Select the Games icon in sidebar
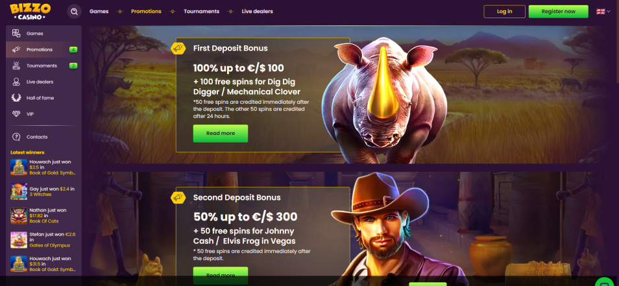This screenshot has height=286, width=619. point(16,34)
